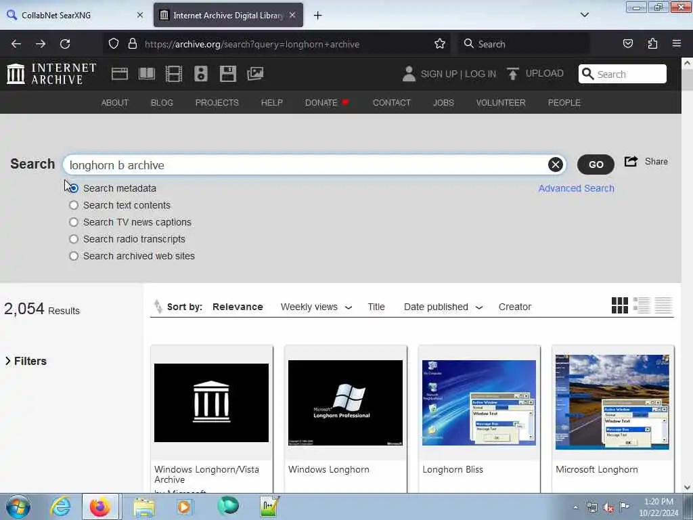Click the top-right Archive Search box
The width and height of the screenshot is (693, 520).
[623, 74]
